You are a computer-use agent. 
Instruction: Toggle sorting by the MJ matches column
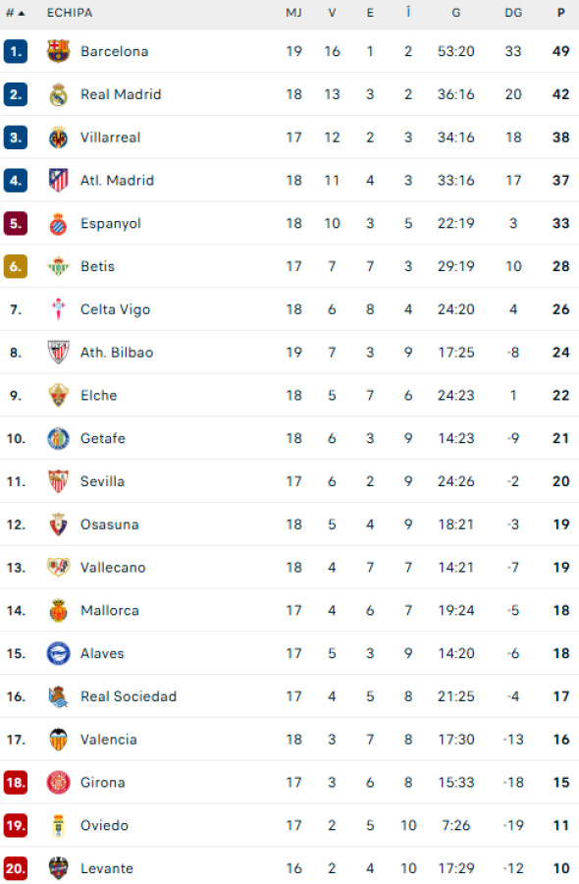click(x=293, y=14)
